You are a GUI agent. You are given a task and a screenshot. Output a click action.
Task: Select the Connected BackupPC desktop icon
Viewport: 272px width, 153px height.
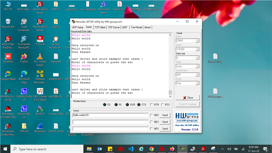click(x=24, y=42)
